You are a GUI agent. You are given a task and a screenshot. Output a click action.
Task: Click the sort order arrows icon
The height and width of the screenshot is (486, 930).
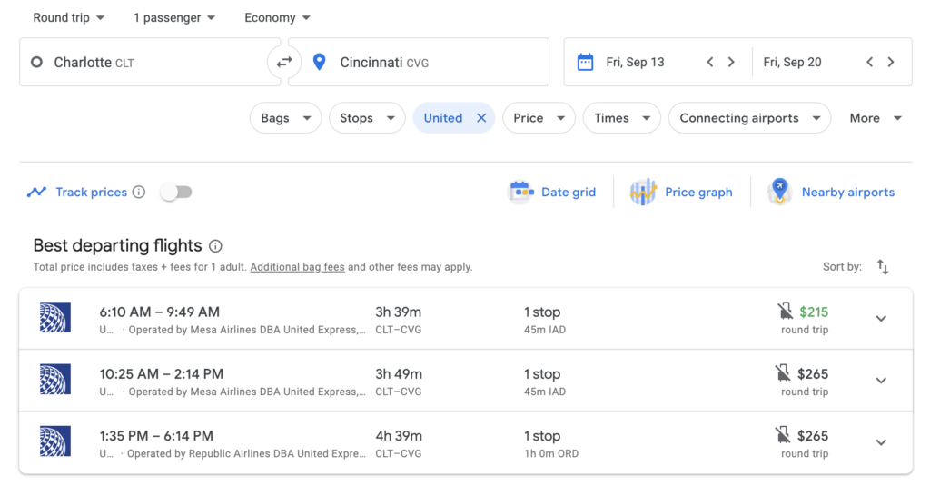tap(883, 267)
